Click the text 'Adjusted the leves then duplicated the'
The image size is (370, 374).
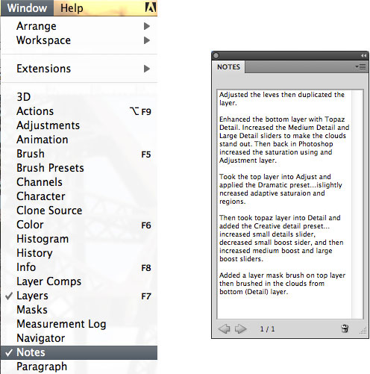282,95
